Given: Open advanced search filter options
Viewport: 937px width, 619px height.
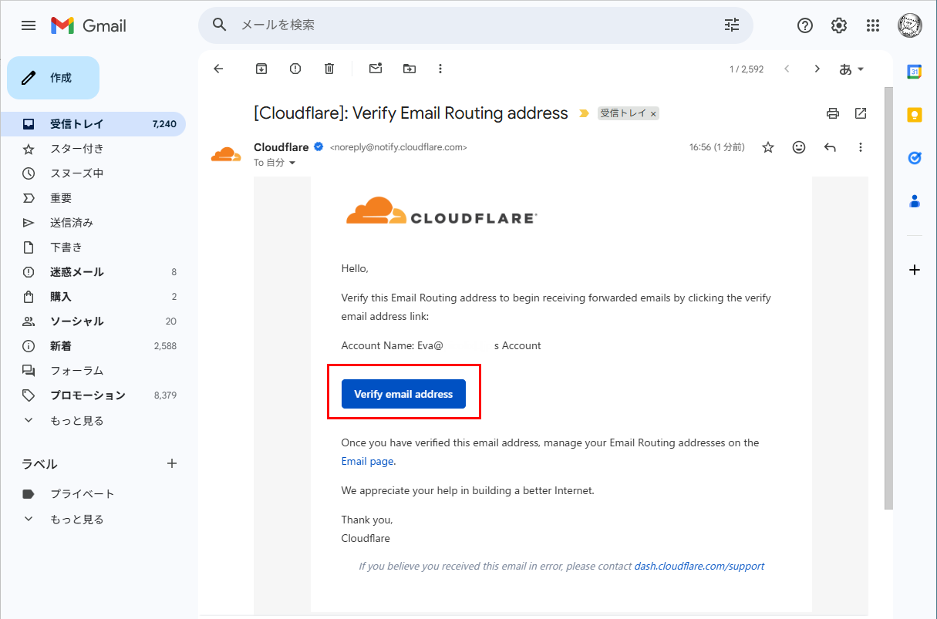Looking at the screenshot, I should [730, 25].
